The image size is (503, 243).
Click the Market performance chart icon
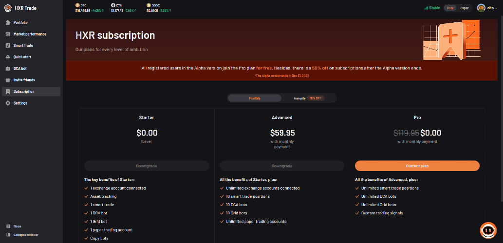(x=8, y=34)
